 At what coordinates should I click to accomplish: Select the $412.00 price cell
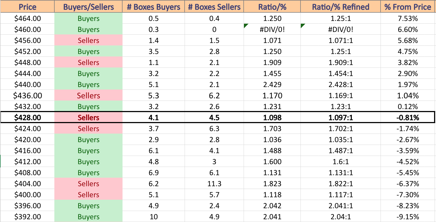pyautogui.click(x=27, y=162)
